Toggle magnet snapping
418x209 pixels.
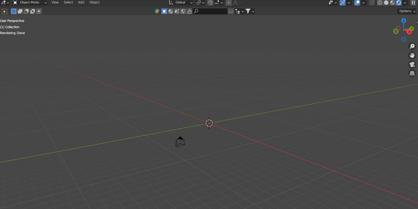pyautogui.click(x=210, y=2)
